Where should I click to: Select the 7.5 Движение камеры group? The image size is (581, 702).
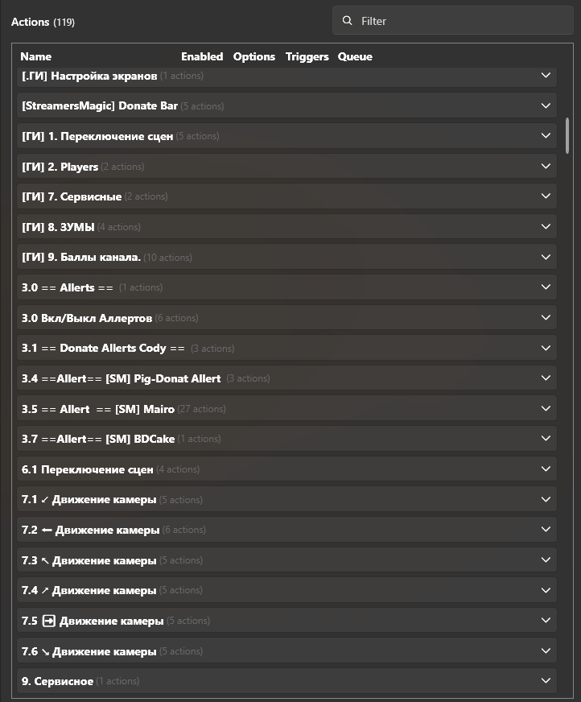[241, 621]
